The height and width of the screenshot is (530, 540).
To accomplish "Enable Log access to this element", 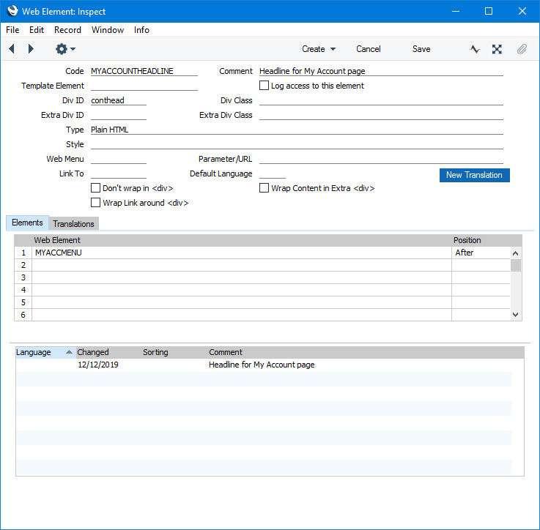I will click(265, 86).
